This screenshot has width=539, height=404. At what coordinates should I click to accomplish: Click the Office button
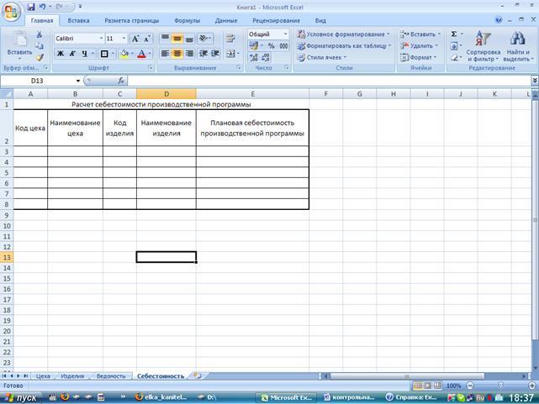(x=11, y=9)
